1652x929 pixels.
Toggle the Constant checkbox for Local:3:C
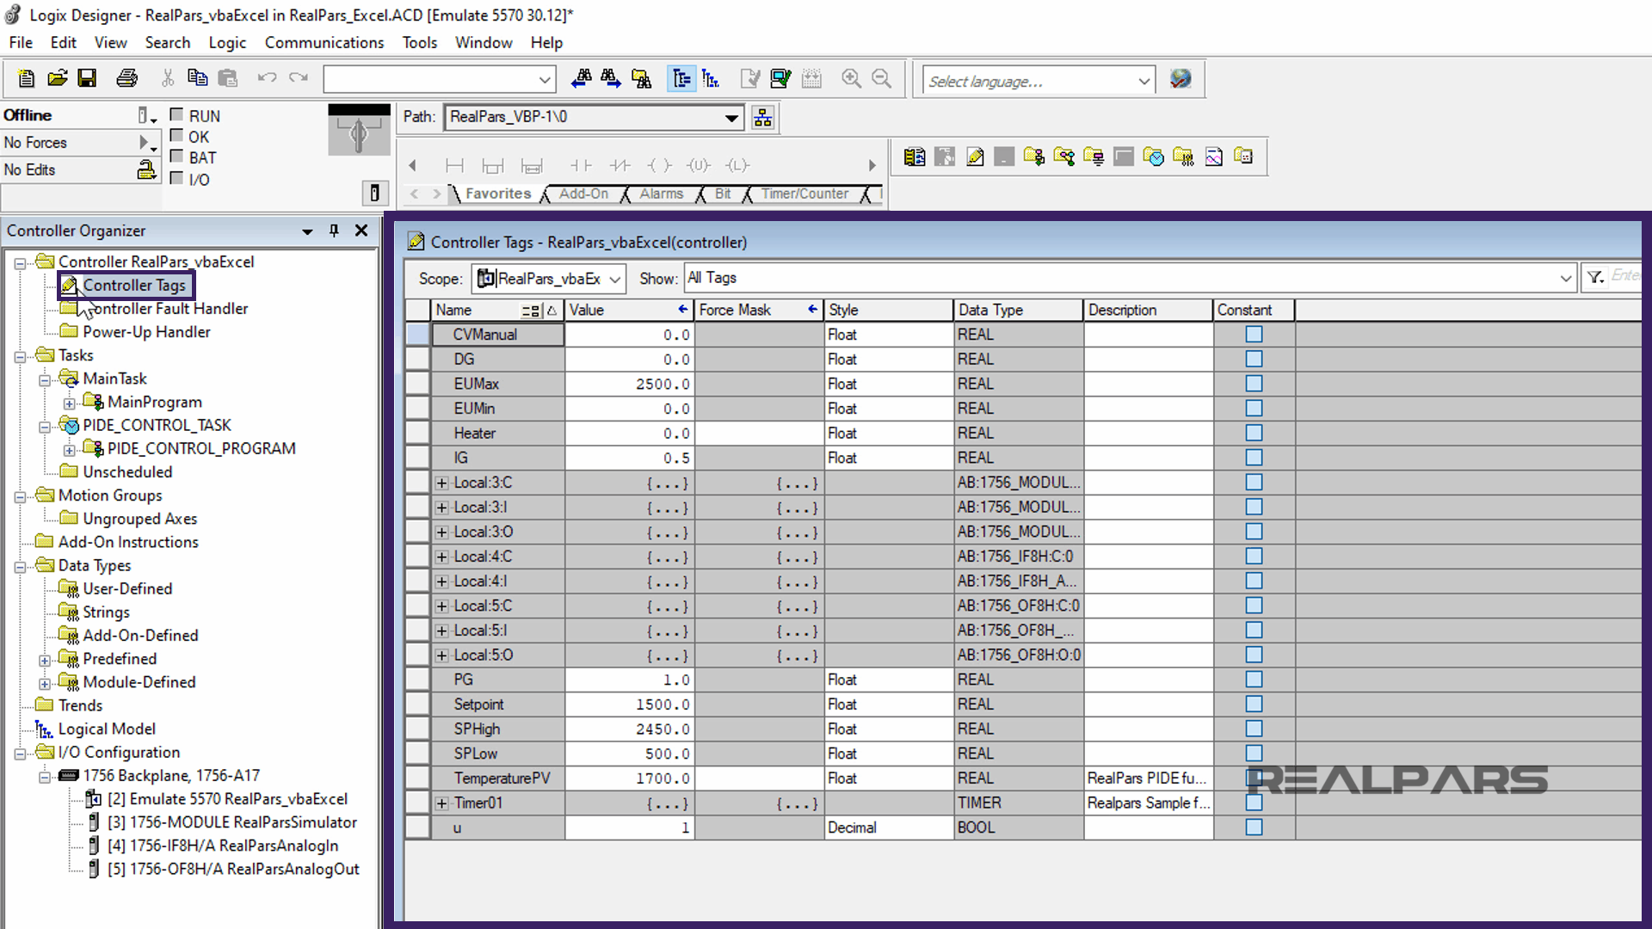click(1254, 483)
